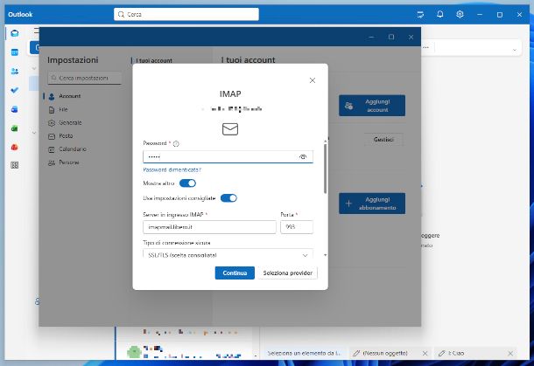Click the 'Seleziona provider' button

289,273
